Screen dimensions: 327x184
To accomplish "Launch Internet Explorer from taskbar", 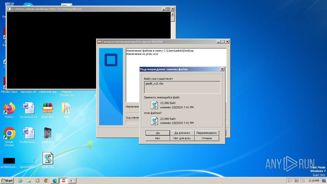I will click(20, 181).
